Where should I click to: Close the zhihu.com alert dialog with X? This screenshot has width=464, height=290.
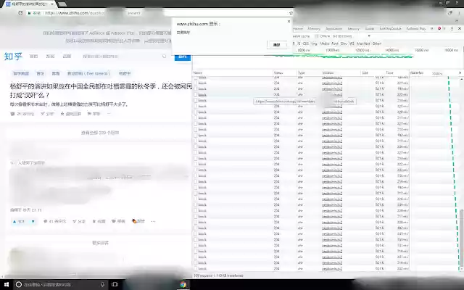pyautogui.click(x=289, y=21)
